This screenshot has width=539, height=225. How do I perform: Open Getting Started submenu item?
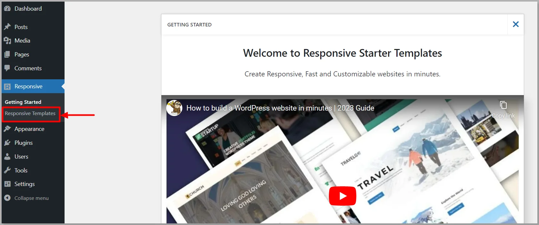[x=23, y=102]
